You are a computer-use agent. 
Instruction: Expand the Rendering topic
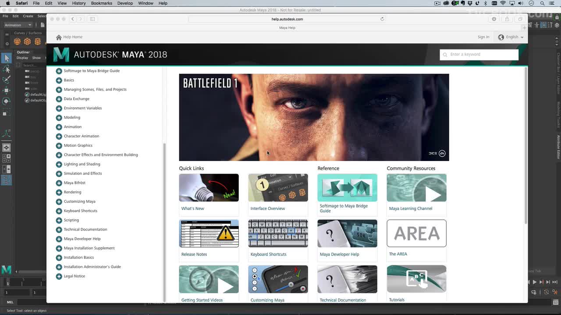[x=59, y=192]
